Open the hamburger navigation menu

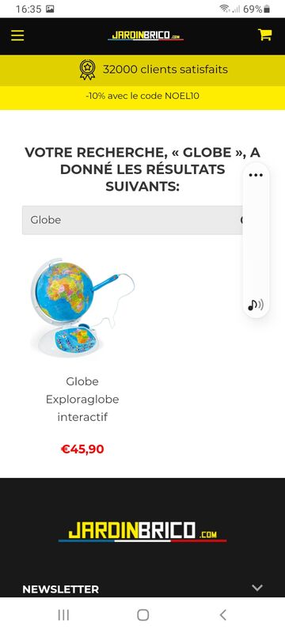(x=17, y=36)
